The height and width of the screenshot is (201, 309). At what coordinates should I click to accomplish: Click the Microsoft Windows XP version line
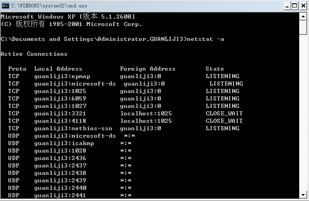(x=68, y=17)
